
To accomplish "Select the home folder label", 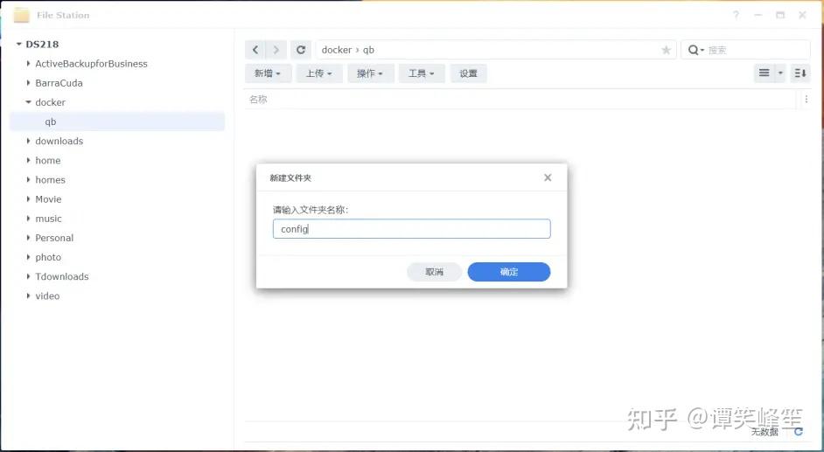I will pos(48,160).
